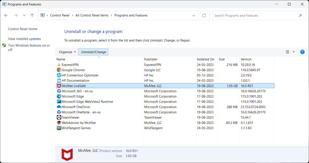The width and height of the screenshot is (309, 163).
Task: Click the Edge WebView2 Runtime icon
Action: [59, 102]
